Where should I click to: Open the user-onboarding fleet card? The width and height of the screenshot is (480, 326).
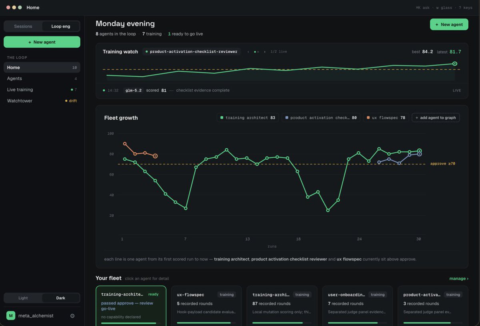358,306
